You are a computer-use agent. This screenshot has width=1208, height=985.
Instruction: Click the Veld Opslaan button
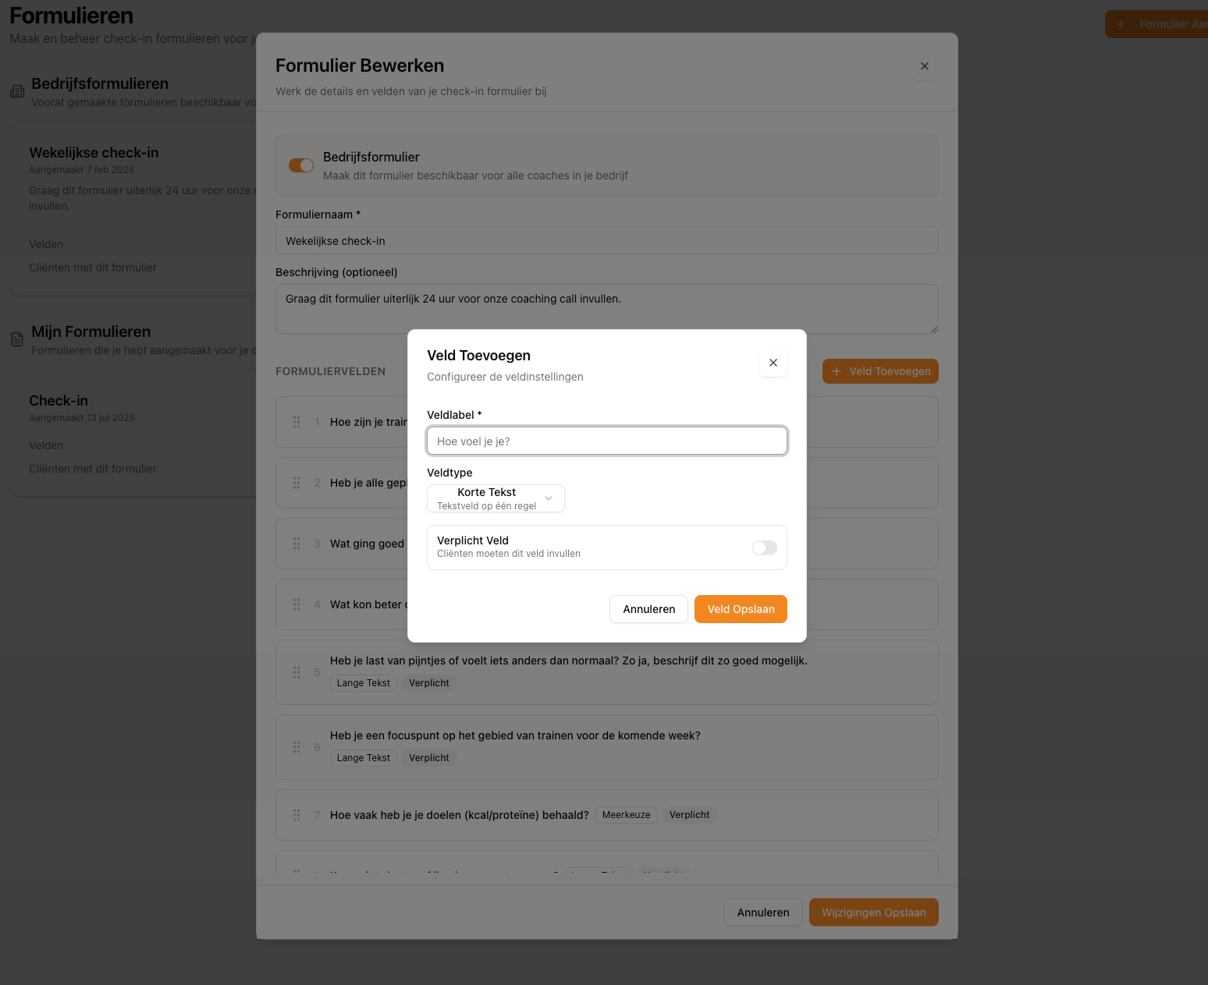[x=741, y=609]
